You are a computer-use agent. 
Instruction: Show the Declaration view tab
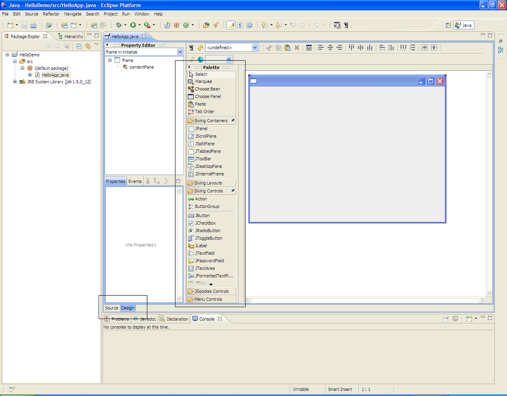point(174,319)
